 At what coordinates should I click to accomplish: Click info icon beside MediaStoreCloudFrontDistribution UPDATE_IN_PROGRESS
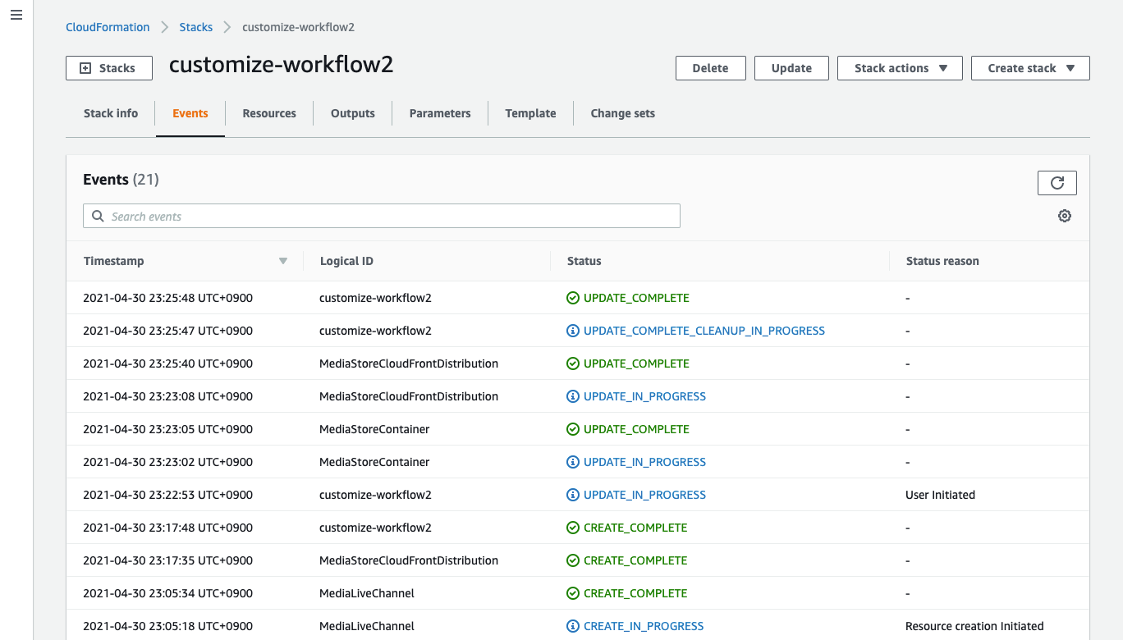tap(572, 395)
